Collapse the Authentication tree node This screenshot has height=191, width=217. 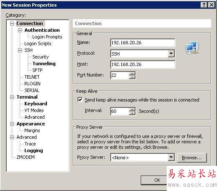20,30
